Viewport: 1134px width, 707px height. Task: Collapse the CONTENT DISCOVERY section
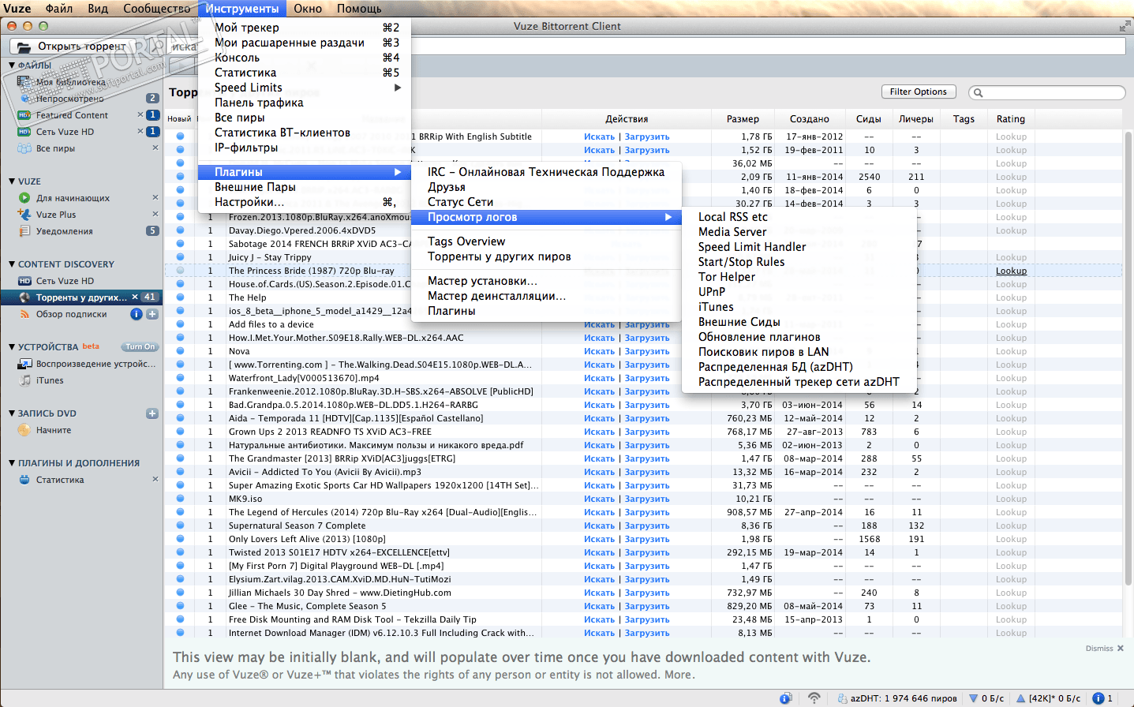tap(12, 264)
